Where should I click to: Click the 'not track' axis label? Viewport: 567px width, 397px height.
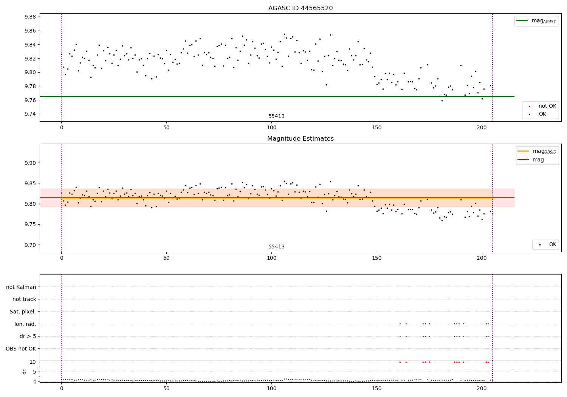point(24,299)
